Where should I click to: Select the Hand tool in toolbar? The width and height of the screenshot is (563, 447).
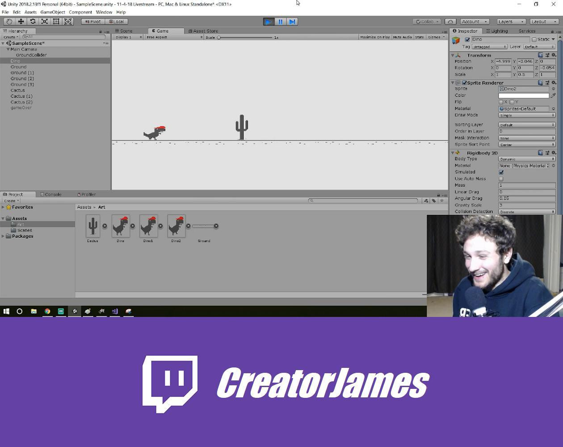click(x=9, y=21)
